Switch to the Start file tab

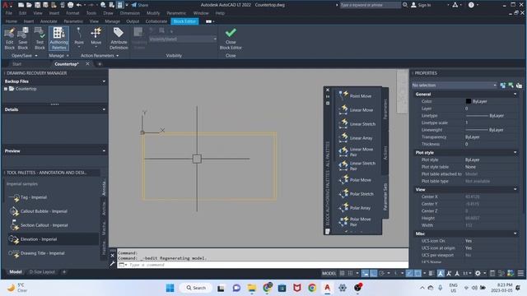click(16, 64)
